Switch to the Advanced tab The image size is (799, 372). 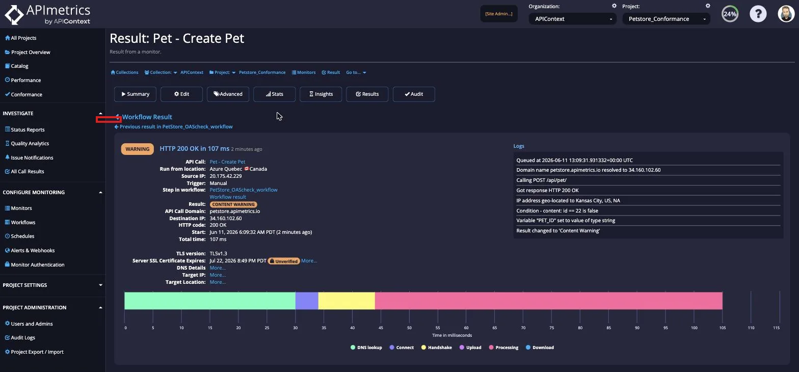pyautogui.click(x=228, y=94)
